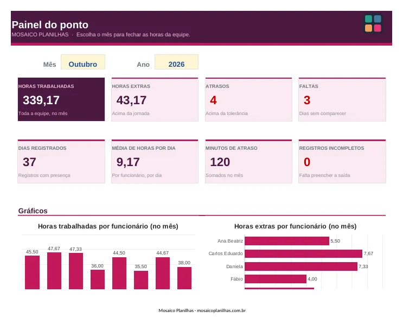403x324 pixels.
Task: Select the Dias Registrados value 37
Action: point(29,162)
